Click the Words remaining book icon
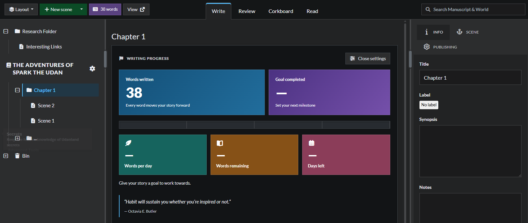528x223 pixels. pyautogui.click(x=220, y=143)
